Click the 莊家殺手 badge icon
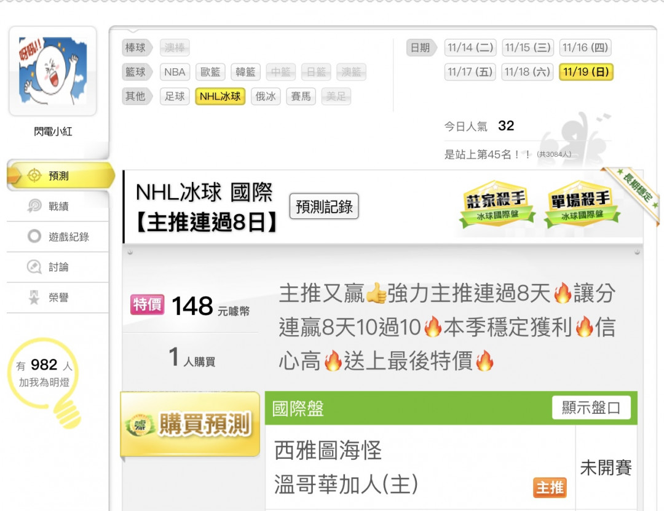This screenshot has height=511, width=664. point(497,204)
